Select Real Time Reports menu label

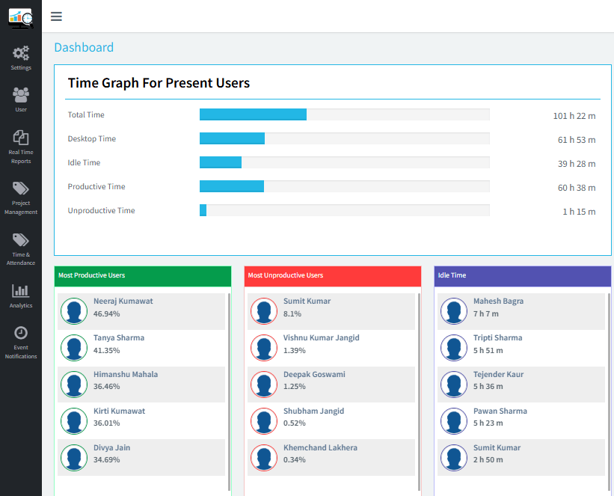click(x=21, y=156)
